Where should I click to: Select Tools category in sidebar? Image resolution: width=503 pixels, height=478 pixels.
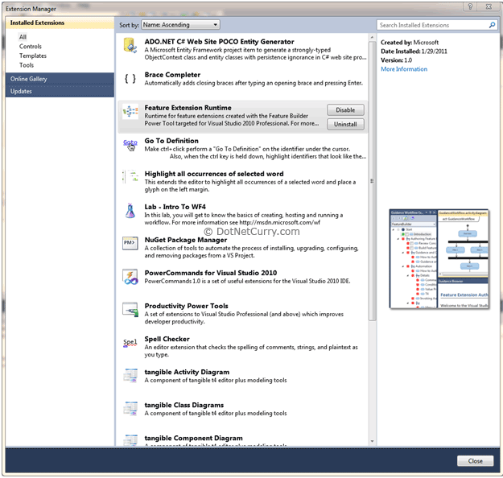pyautogui.click(x=27, y=65)
